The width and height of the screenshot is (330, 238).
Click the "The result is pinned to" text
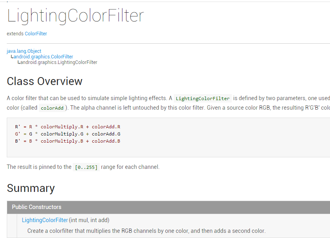(39, 167)
